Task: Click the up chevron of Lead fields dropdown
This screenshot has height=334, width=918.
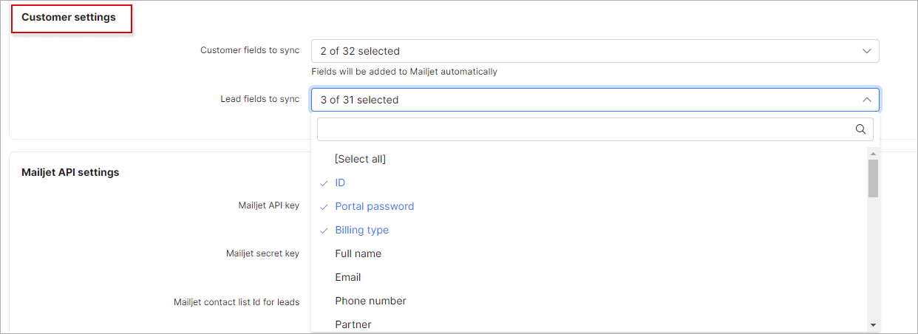Action: click(867, 100)
